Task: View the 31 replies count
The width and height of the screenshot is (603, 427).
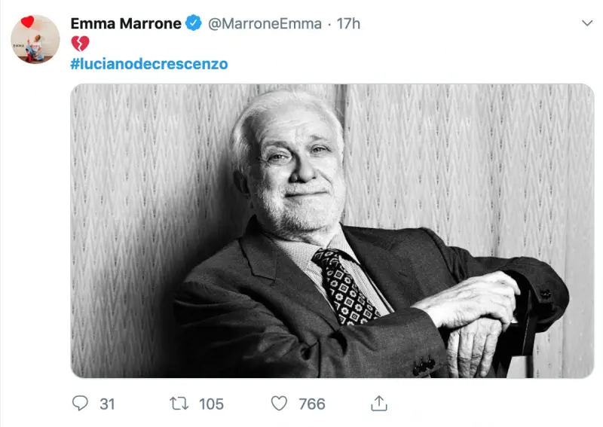Action: [x=107, y=404]
